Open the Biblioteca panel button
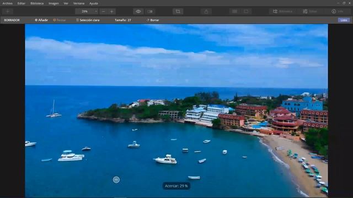The width and height of the screenshot is (353, 198). (282, 12)
